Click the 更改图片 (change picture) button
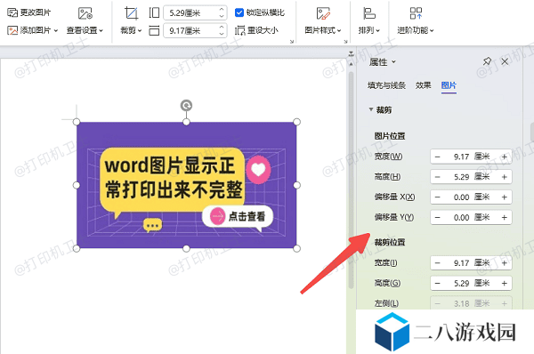This screenshot has width=534, height=354. click(29, 12)
